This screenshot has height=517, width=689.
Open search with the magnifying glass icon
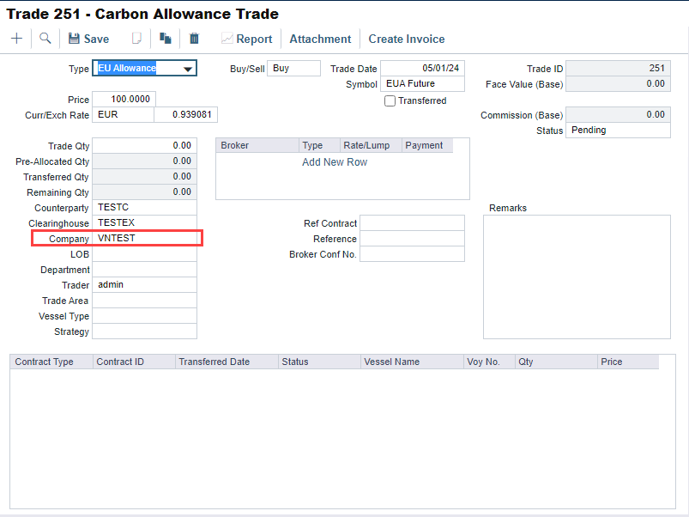pyautogui.click(x=45, y=39)
